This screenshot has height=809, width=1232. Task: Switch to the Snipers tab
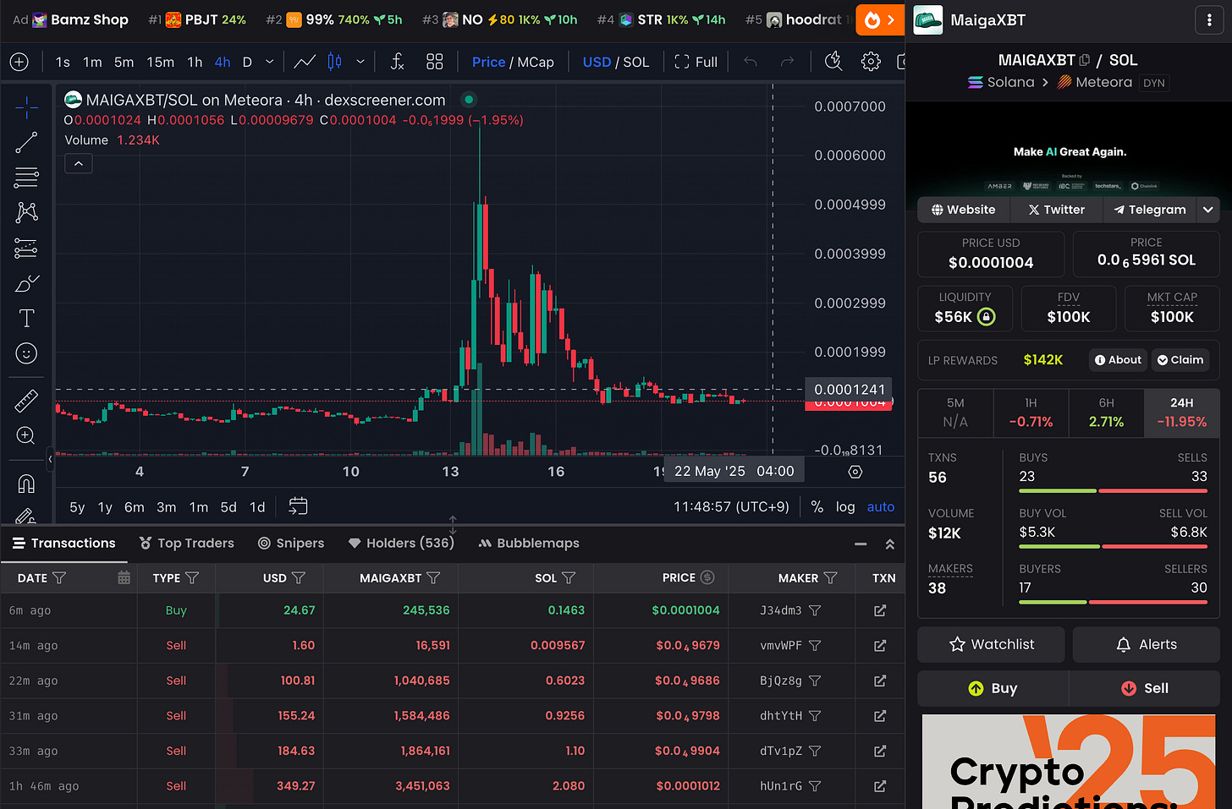[x=290, y=544]
